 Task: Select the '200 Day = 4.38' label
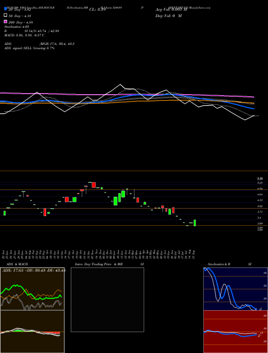click(x=21, y=22)
